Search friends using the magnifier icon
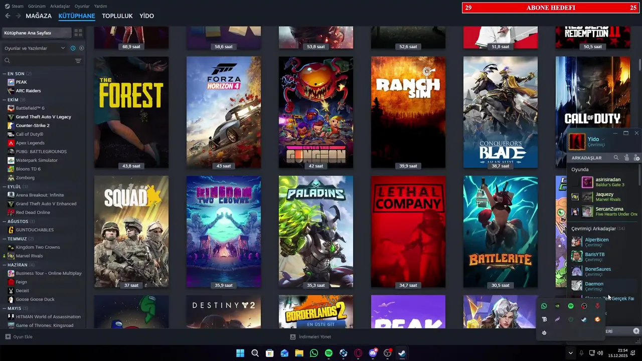 click(x=616, y=158)
